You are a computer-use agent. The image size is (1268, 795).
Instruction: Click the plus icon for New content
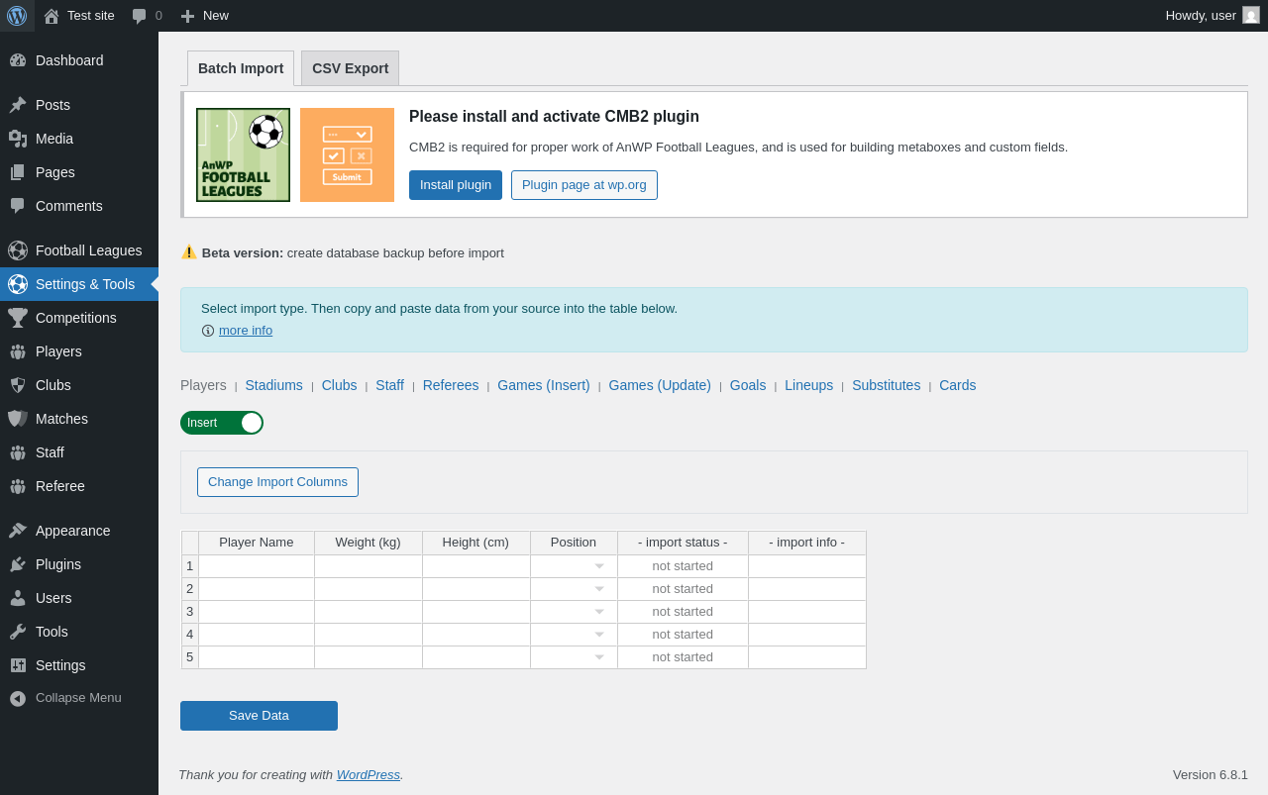point(187,16)
